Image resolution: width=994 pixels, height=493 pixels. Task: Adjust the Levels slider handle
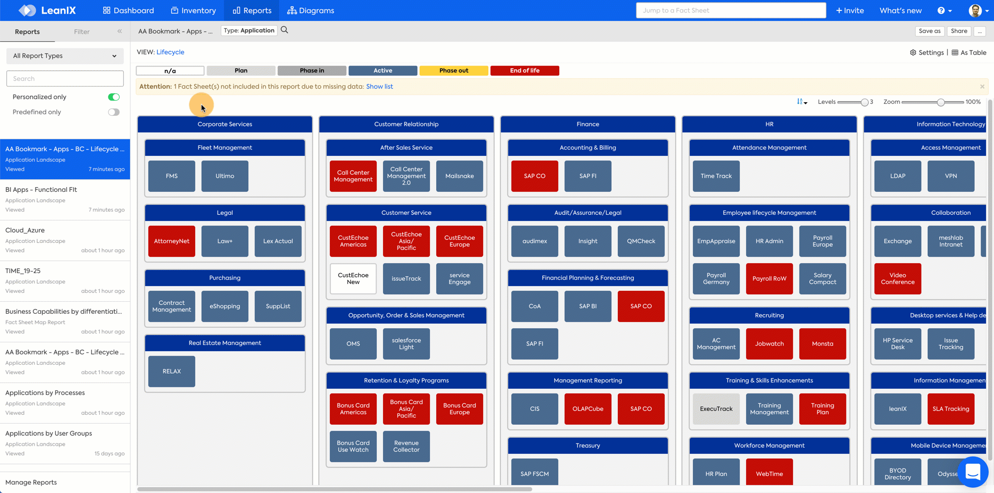[x=865, y=102]
